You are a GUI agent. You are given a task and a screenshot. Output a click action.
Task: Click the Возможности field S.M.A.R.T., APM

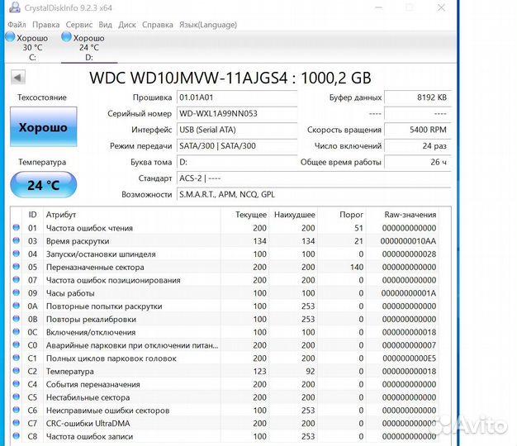[314, 194]
